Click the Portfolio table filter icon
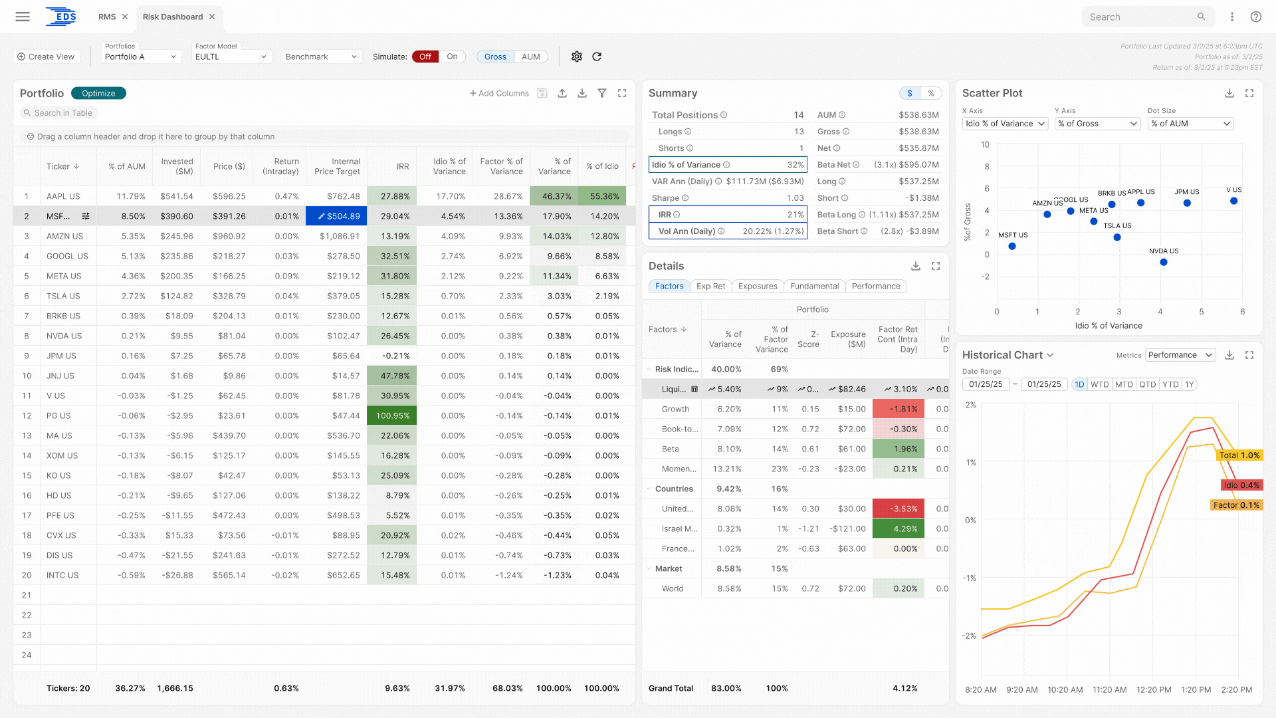The image size is (1276, 718). click(x=602, y=93)
